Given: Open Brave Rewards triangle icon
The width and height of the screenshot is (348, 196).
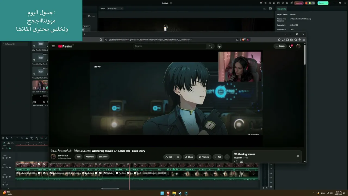Looking at the screenshot, I should [248, 40].
